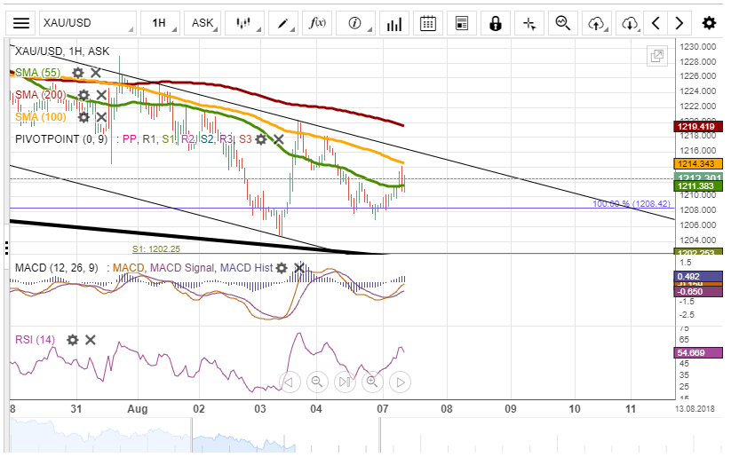Open the news panel icon
The width and height of the screenshot is (731, 457).
(x=462, y=23)
